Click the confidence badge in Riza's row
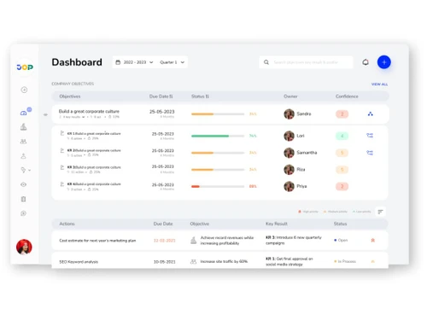Image resolution: width=427 pixels, height=320 pixels. click(342, 170)
